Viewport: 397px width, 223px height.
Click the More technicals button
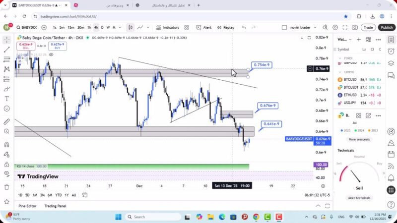359,198
